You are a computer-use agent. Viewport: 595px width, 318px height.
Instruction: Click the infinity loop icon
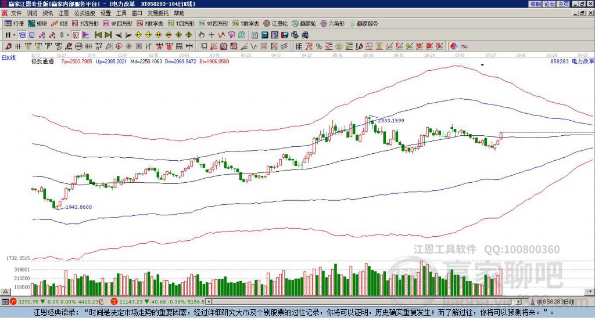(x=464, y=46)
